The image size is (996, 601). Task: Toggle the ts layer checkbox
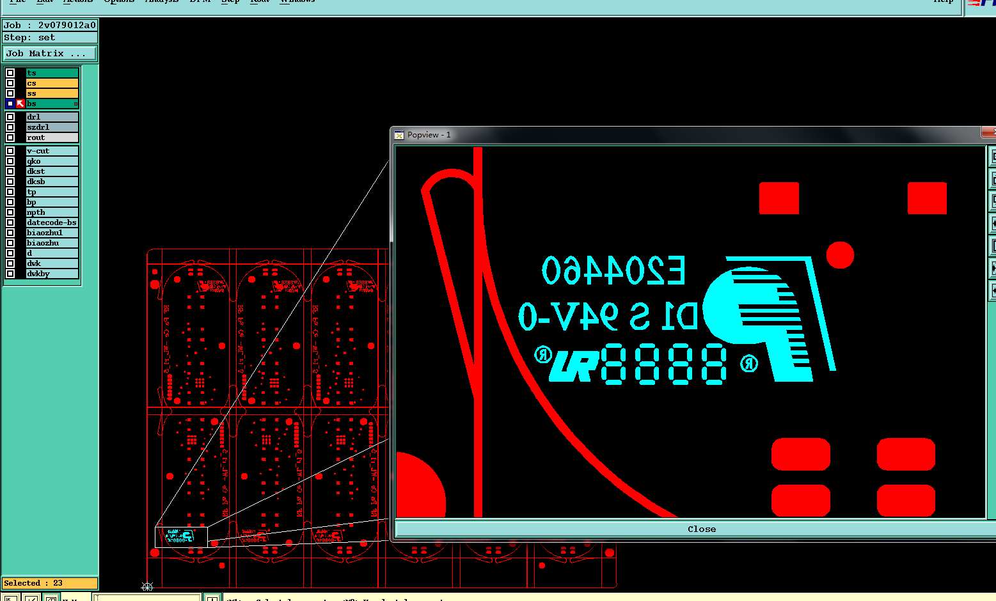(10, 73)
